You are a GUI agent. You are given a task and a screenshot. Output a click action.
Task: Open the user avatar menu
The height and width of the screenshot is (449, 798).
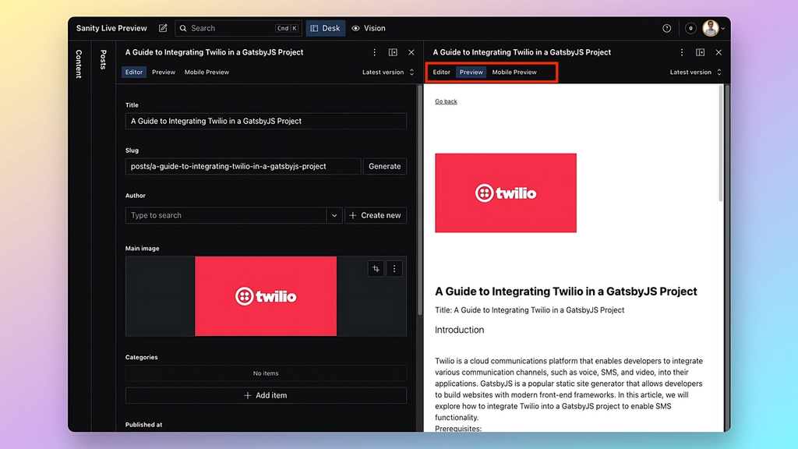click(x=713, y=28)
